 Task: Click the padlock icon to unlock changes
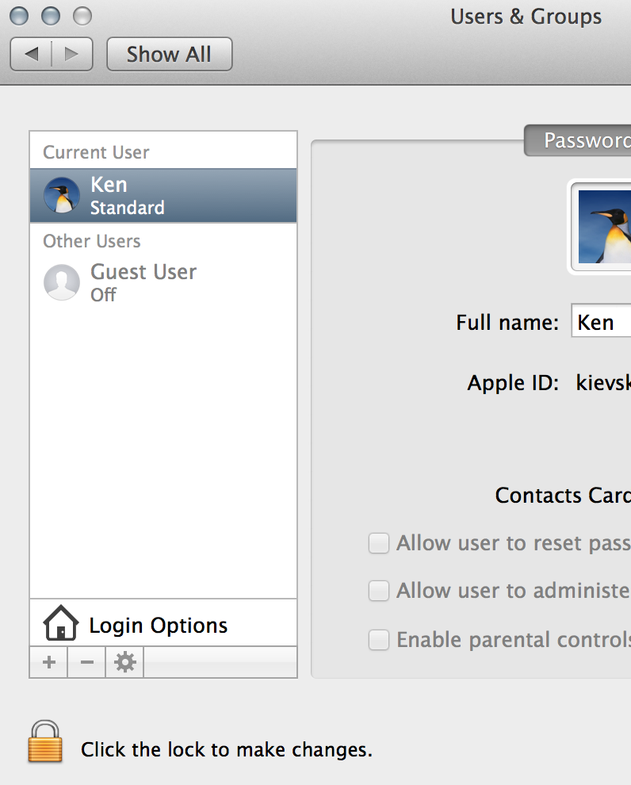44,741
